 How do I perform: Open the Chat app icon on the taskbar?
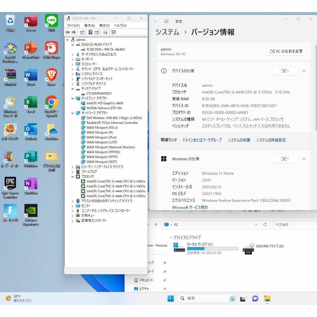pyautogui.click(x=255, y=299)
